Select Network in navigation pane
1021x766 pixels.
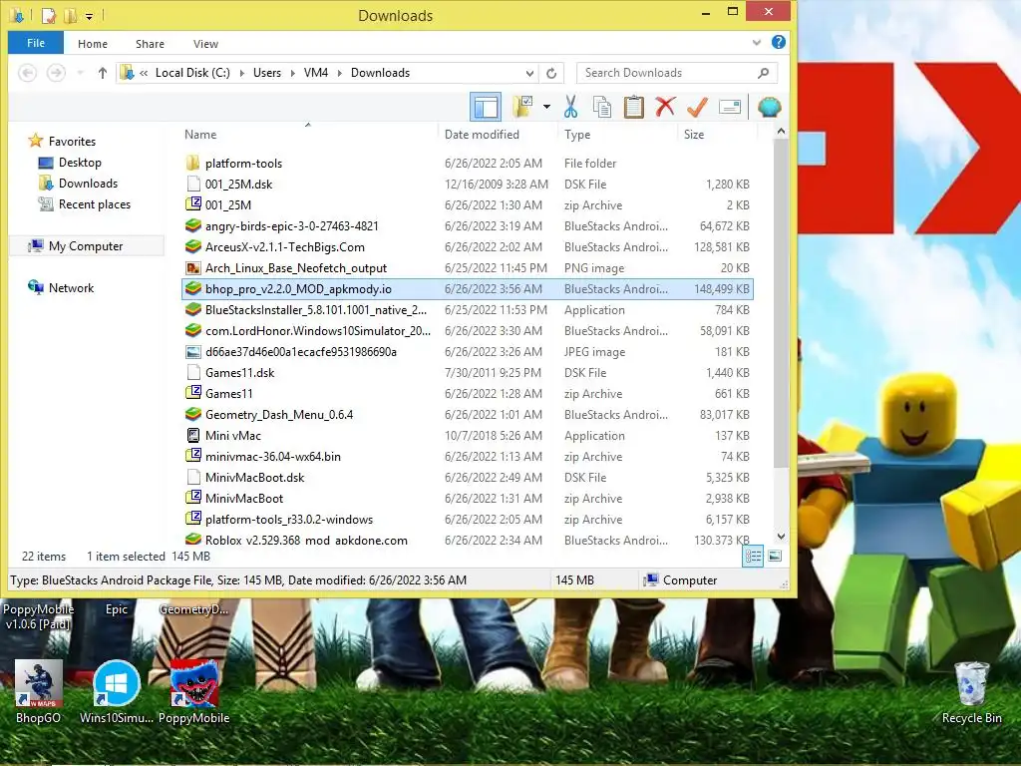click(71, 288)
